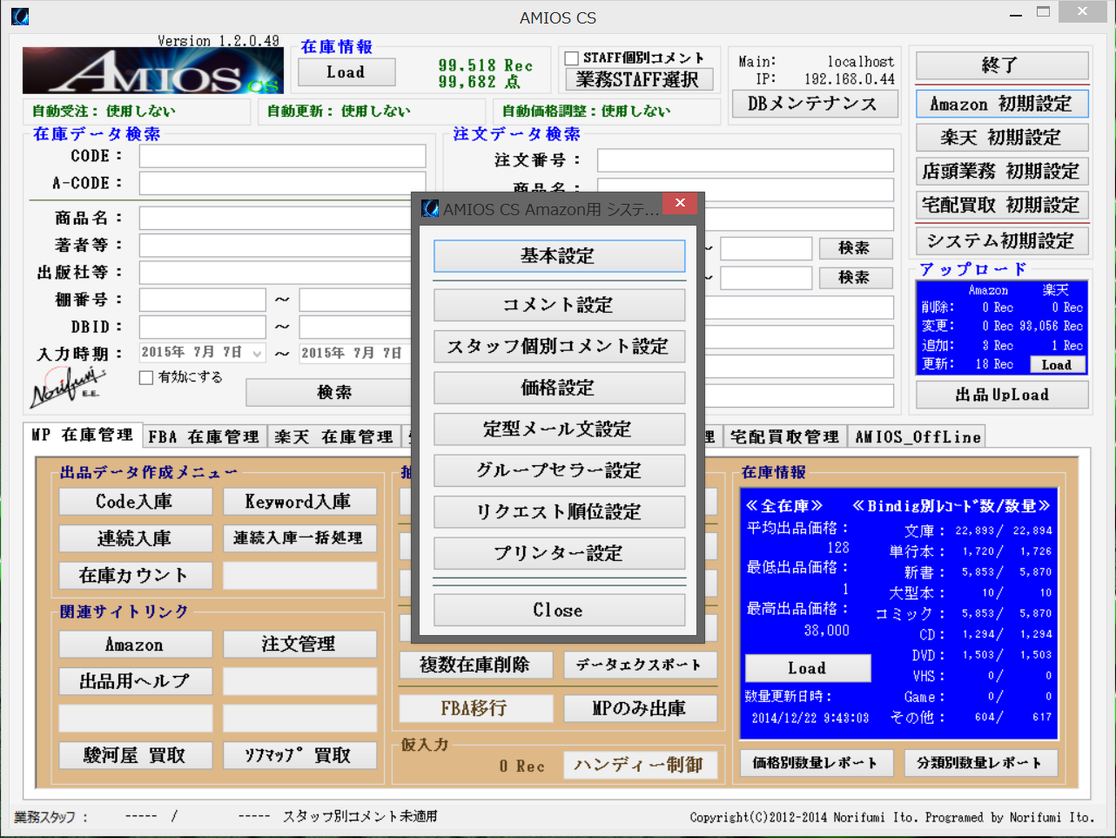Click Load in the アップロード panel
Screen dimensions: 1116x838
[1057, 365]
